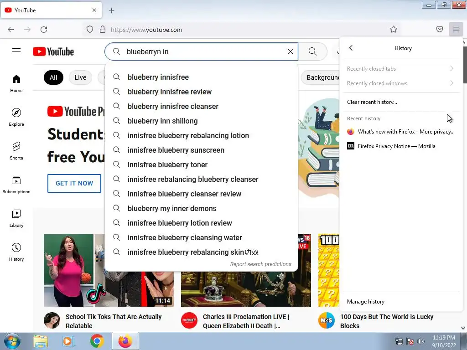This screenshot has height=350, width=467.
Task: Select the Background filter chip
Action: click(321, 77)
